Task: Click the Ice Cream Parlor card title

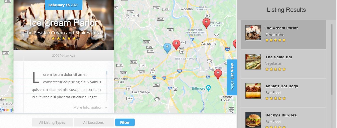Action: [x=64, y=23]
